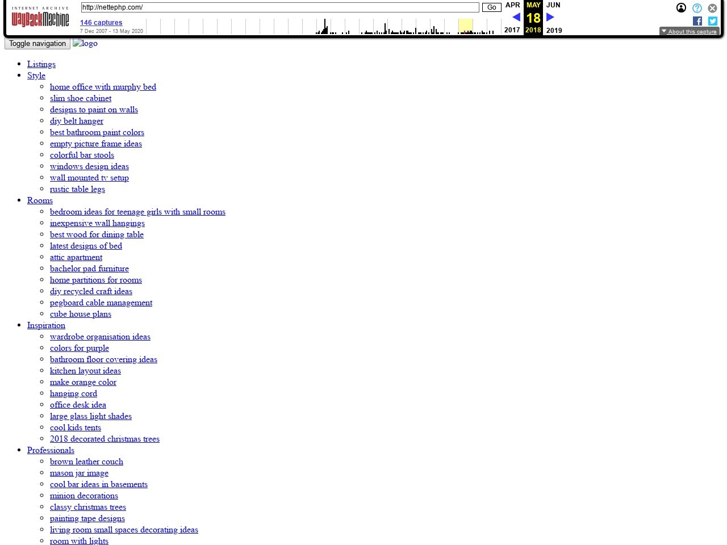Screen dimensions: 727x545
Task: Click the Wayback Machine logo
Action: [x=40, y=19]
